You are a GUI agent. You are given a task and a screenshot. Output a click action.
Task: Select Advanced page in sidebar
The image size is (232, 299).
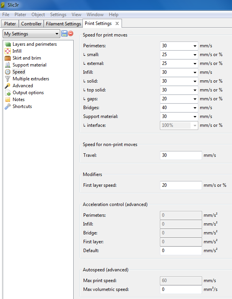point(23,86)
